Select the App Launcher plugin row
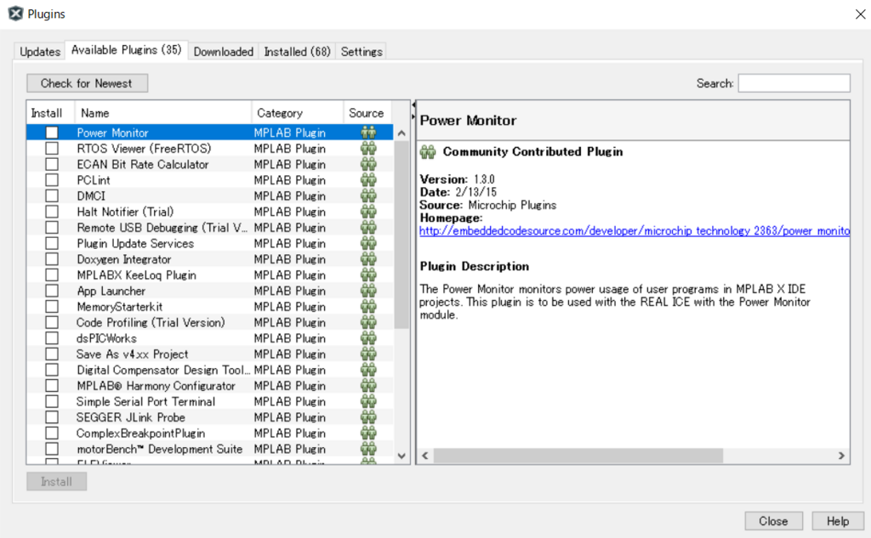Viewport: 871px width, 538px height. pos(210,291)
